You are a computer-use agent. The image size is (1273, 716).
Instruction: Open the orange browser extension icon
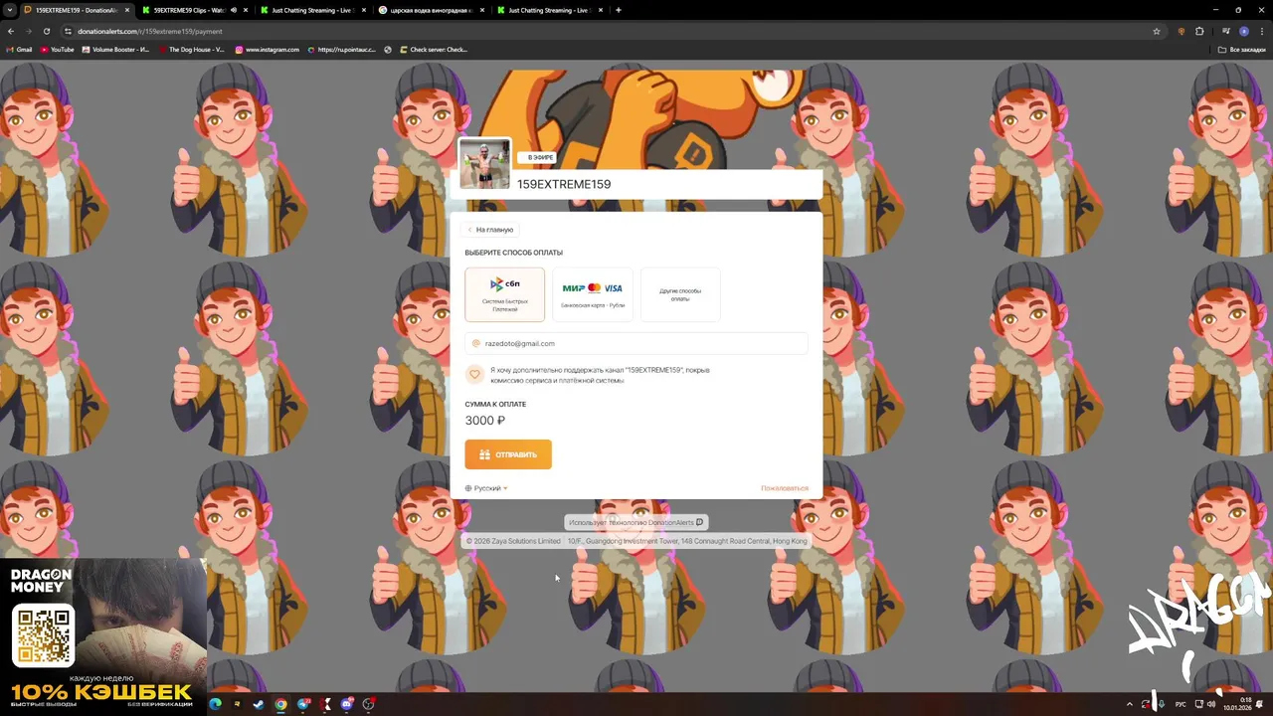(1182, 31)
